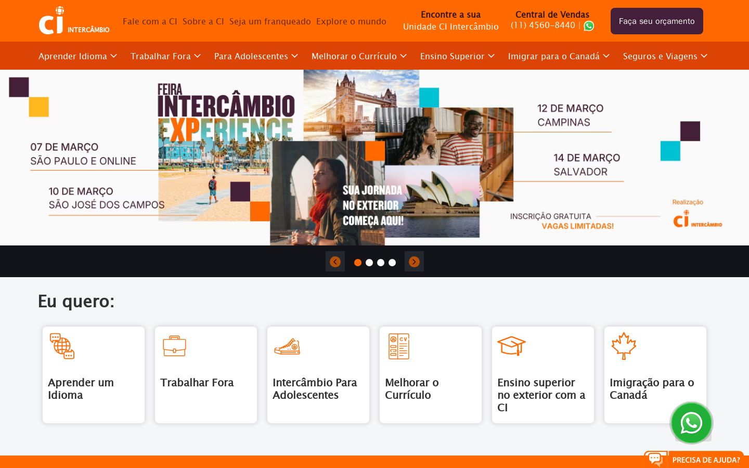Viewport: 749px width, 468px height.
Task: Open Aprender Idioma in navigation bar
Action: (73, 56)
